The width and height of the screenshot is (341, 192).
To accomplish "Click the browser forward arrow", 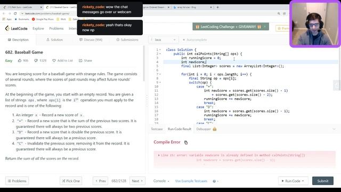I will click(x=10, y=13).
